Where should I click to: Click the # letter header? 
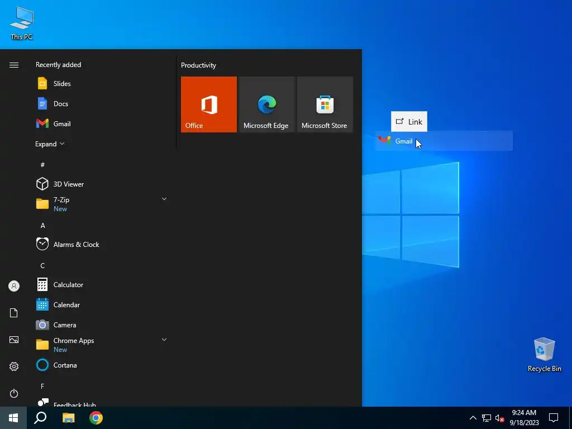42,165
